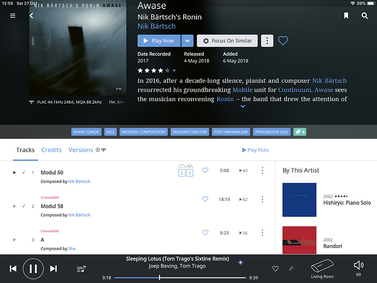
Task: Add a tag with green tag button
Action: (300, 132)
